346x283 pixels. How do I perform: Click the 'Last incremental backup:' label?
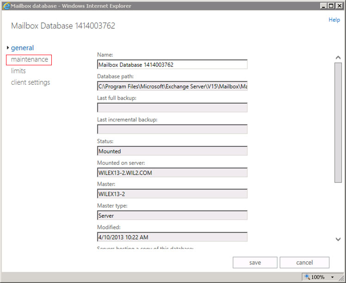pyautogui.click(x=127, y=120)
